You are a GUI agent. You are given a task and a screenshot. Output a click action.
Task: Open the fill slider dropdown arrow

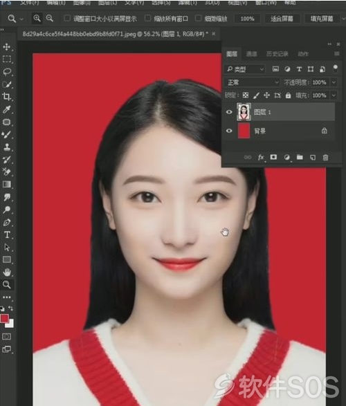(x=334, y=95)
